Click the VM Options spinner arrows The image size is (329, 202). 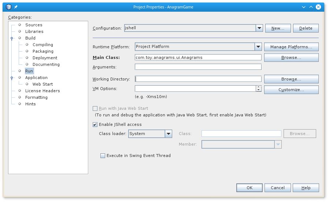point(259,89)
